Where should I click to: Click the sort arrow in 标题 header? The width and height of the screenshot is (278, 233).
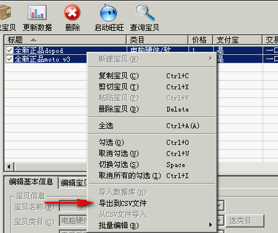click(33, 40)
